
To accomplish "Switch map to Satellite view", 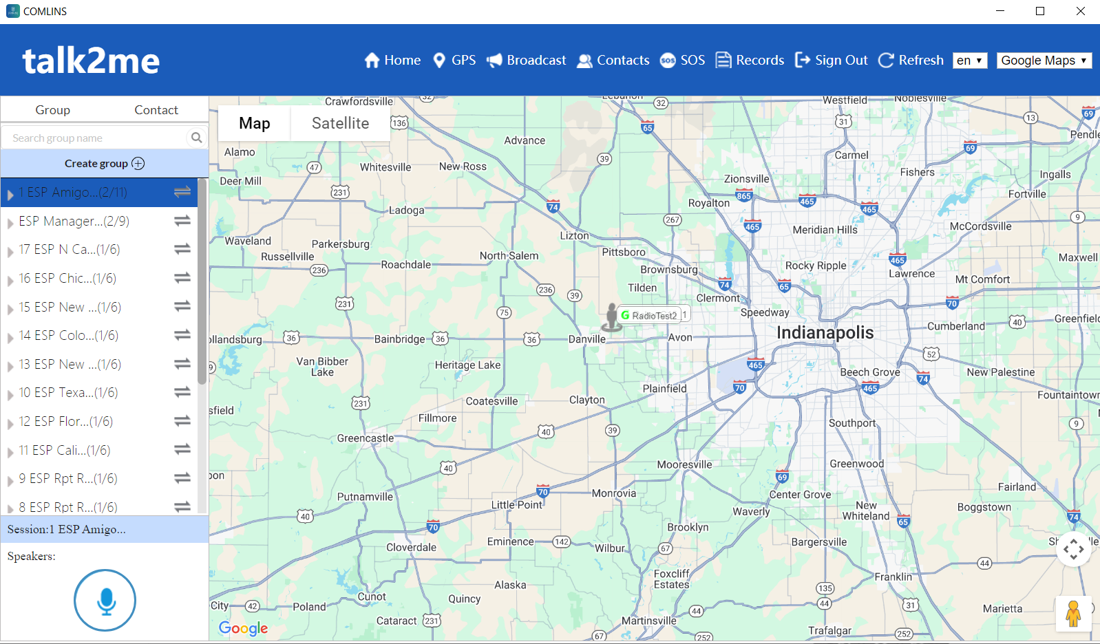I will [340, 123].
